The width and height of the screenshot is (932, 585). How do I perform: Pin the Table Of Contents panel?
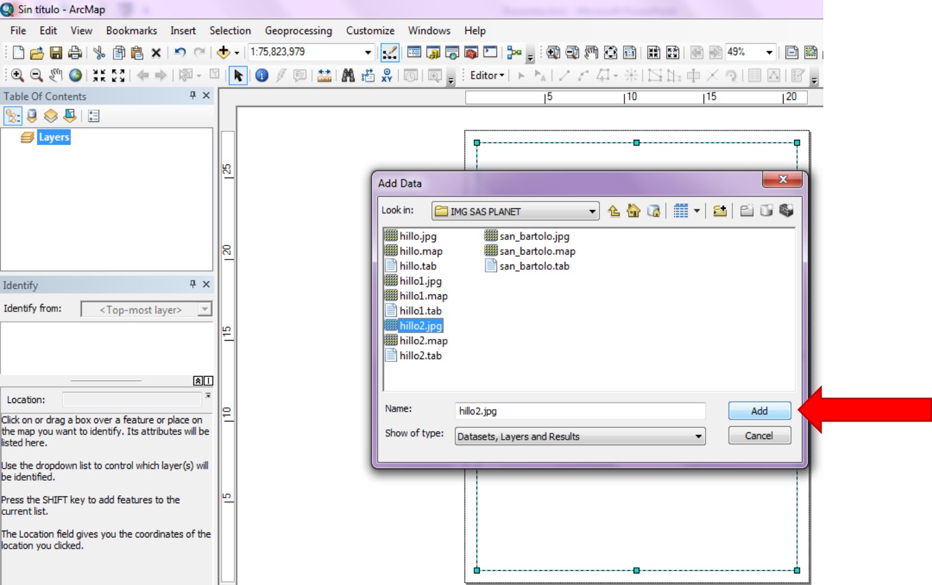point(193,95)
